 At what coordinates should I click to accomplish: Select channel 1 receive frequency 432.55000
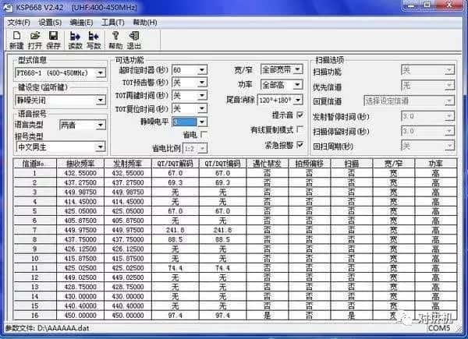(x=80, y=173)
